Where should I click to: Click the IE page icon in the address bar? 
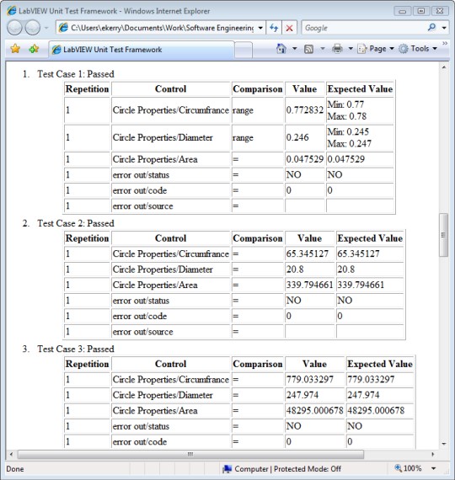pyautogui.click(x=63, y=28)
